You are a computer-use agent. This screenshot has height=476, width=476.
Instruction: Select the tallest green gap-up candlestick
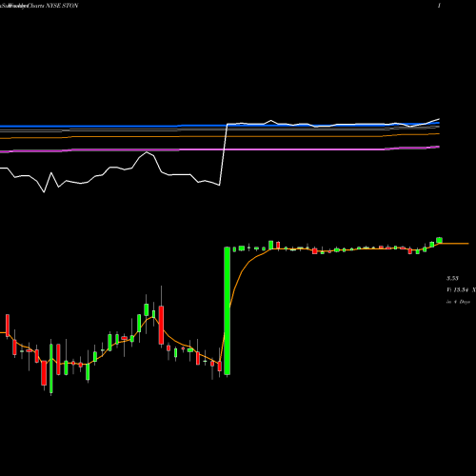coord(227,310)
